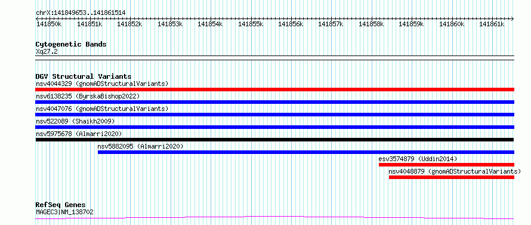Image resolution: width=531 pixels, height=225 pixels.
Task: Click the 141853k ruler label
Action: point(170,24)
